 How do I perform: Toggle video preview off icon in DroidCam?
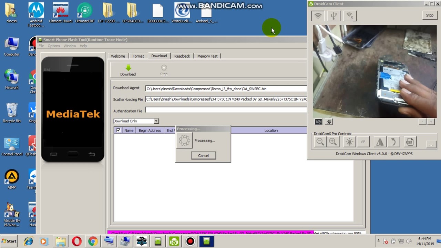318,122
